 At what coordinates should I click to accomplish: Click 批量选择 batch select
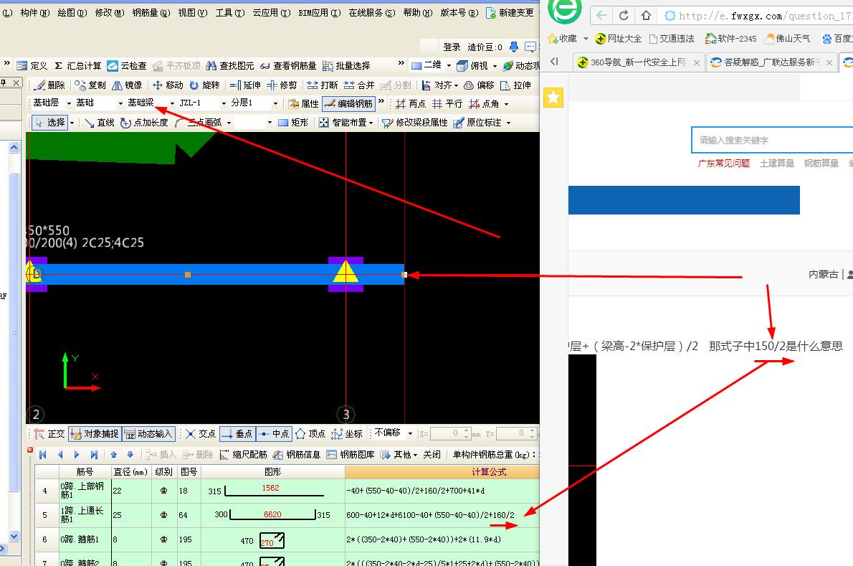pos(346,66)
